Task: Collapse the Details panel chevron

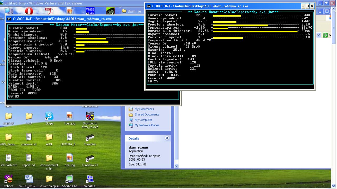Action: tap(166, 138)
